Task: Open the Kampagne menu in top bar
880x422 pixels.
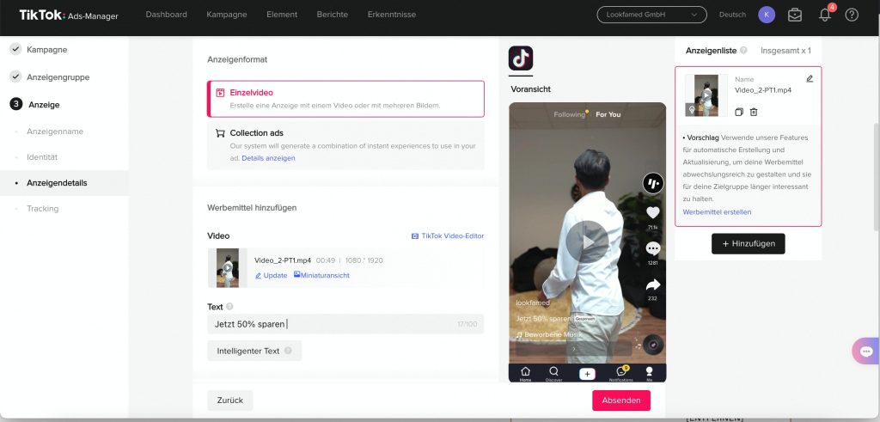Action: (227, 15)
